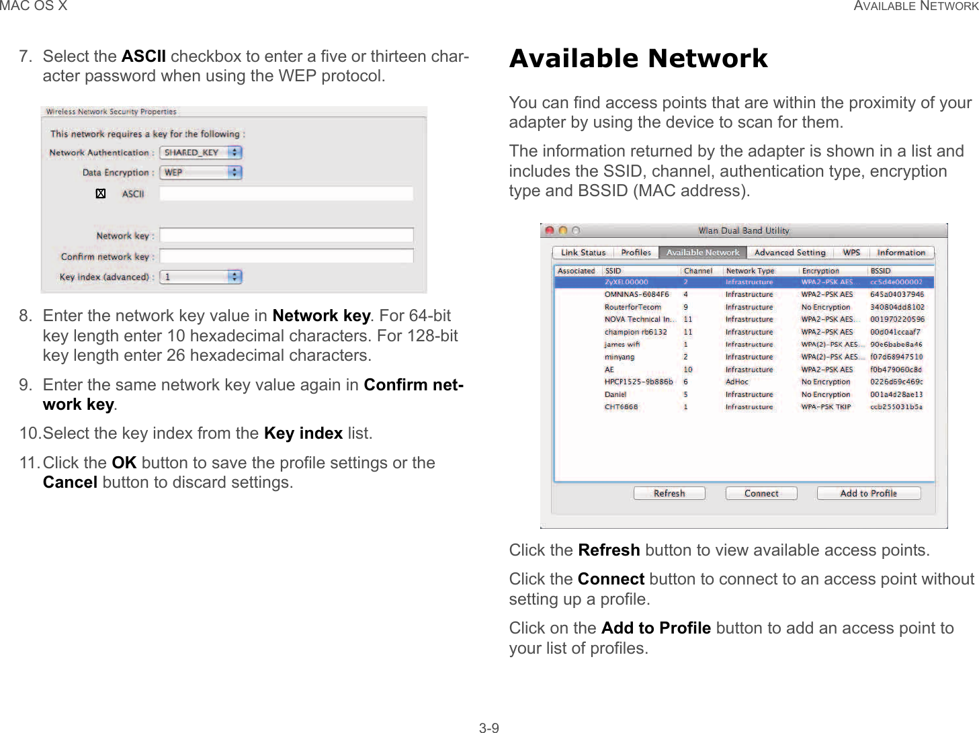Select the ZyXEL00000 network row
Image resolution: width=979 pixels, height=733 pixels.
744,282
